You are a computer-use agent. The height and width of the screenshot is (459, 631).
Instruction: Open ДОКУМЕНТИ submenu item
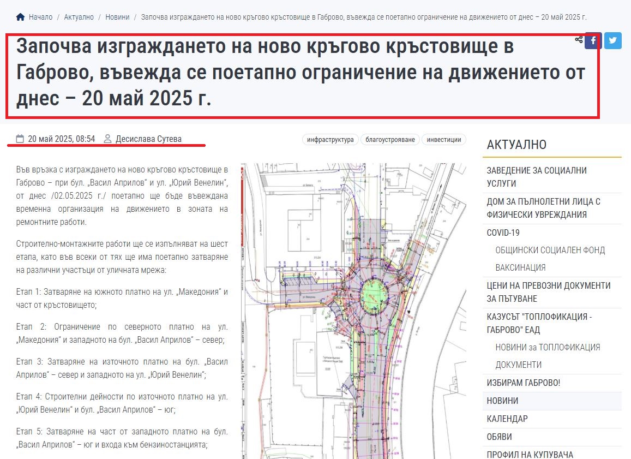[x=518, y=365]
